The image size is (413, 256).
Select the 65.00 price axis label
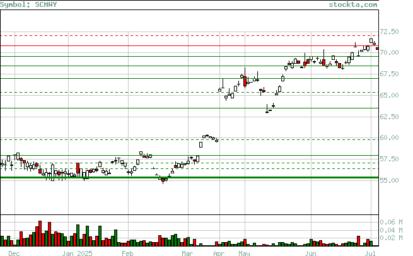pyautogui.click(x=389, y=95)
